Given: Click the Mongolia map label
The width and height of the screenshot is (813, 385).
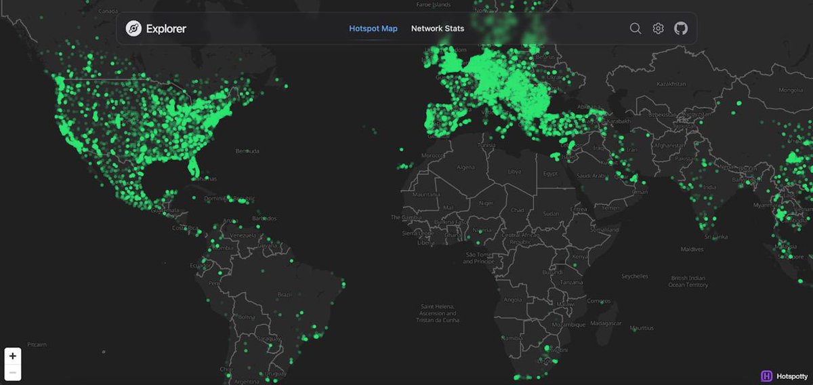Looking at the screenshot, I should [x=791, y=90].
